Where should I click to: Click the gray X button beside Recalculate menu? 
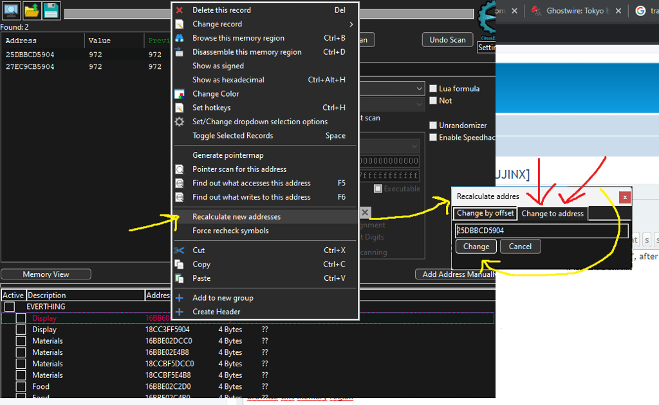point(366,212)
